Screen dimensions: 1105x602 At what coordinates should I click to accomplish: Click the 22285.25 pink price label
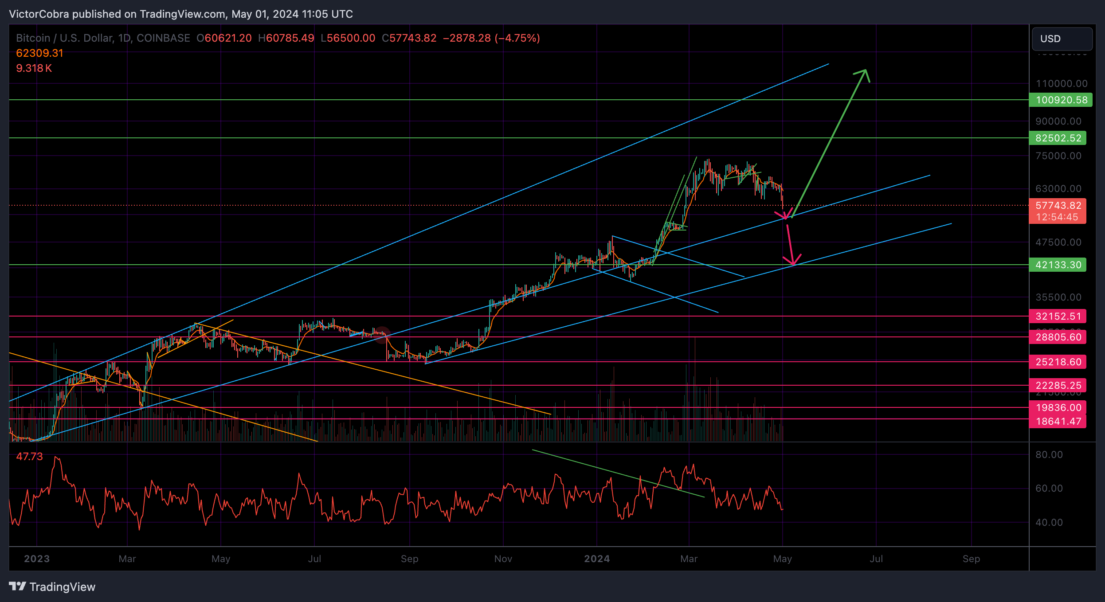click(x=1058, y=385)
